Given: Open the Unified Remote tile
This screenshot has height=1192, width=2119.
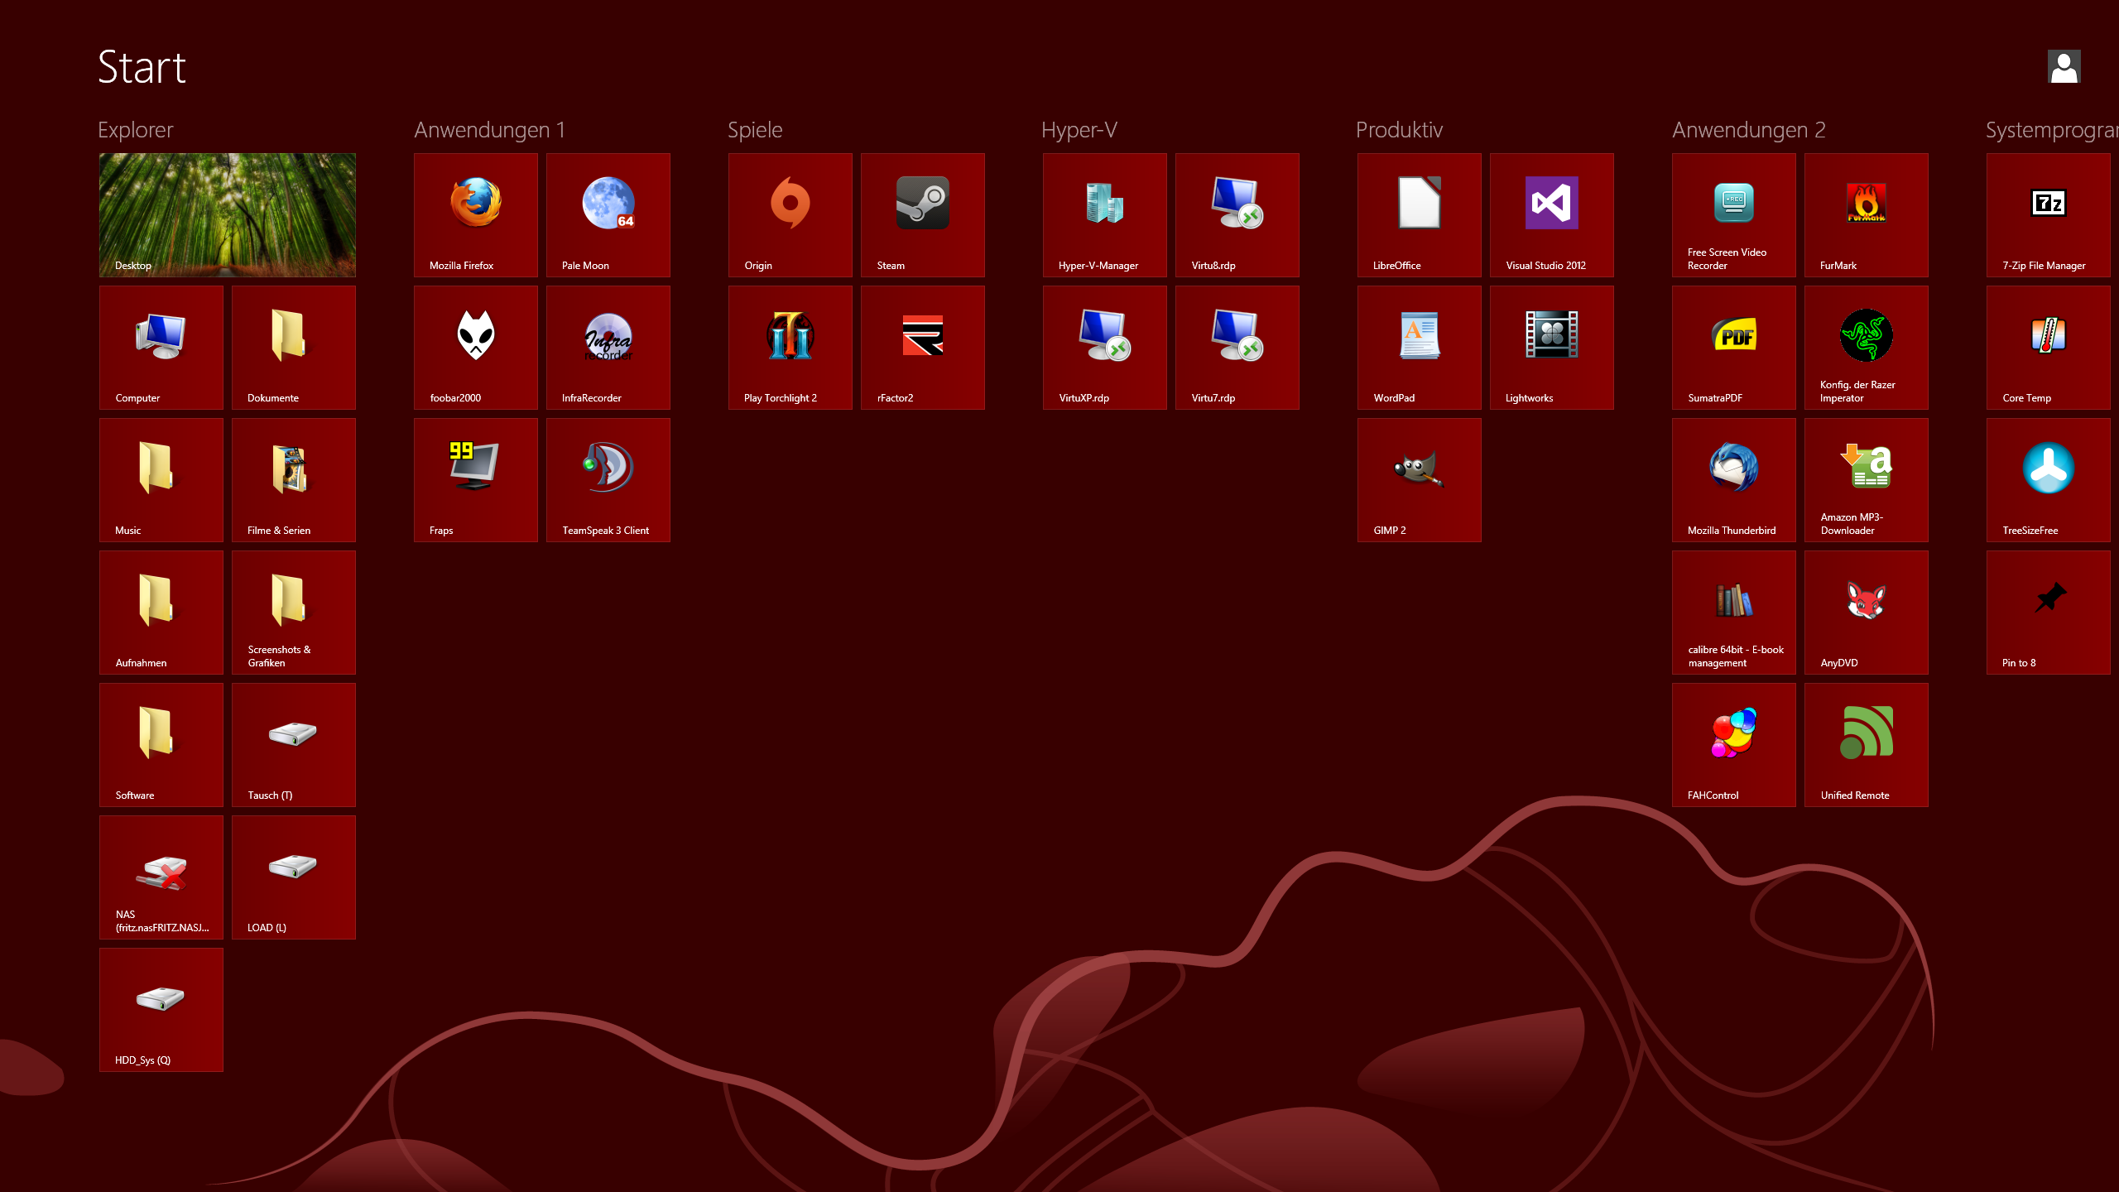Looking at the screenshot, I should (x=1867, y=745).
